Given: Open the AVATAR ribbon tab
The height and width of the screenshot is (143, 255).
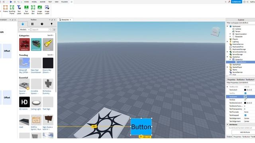Looking at the screenshot, I should [43, 2].
